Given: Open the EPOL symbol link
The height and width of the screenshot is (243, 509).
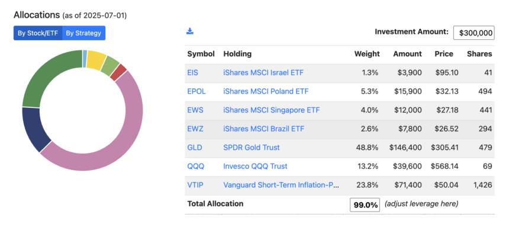Looking at the screenshot, I should [196, 92].
